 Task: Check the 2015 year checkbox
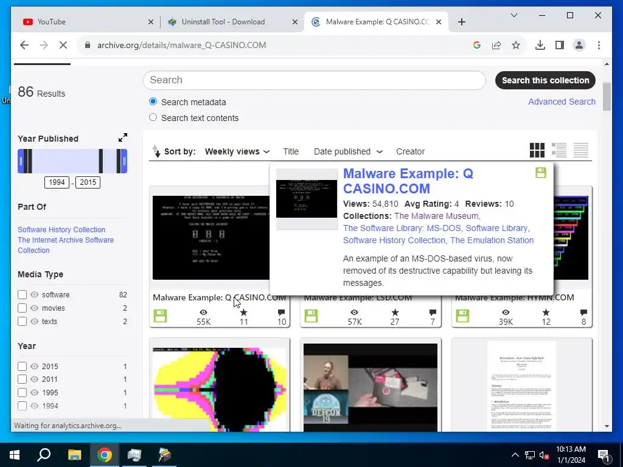[23, 366]
